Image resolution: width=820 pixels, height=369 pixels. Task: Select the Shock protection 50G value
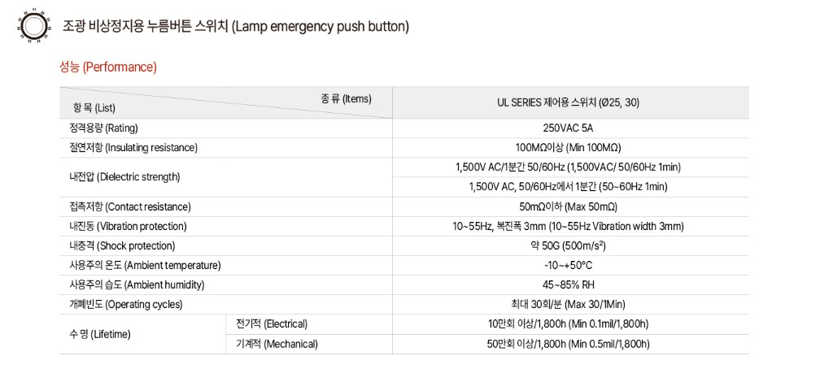pos(569,245)
